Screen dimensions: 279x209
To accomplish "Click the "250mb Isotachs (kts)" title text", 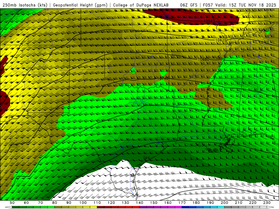I will point(25,5).
